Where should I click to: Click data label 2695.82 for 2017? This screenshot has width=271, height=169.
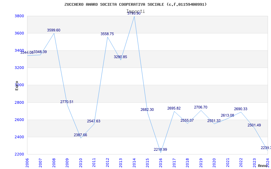(x=174, y=108)
